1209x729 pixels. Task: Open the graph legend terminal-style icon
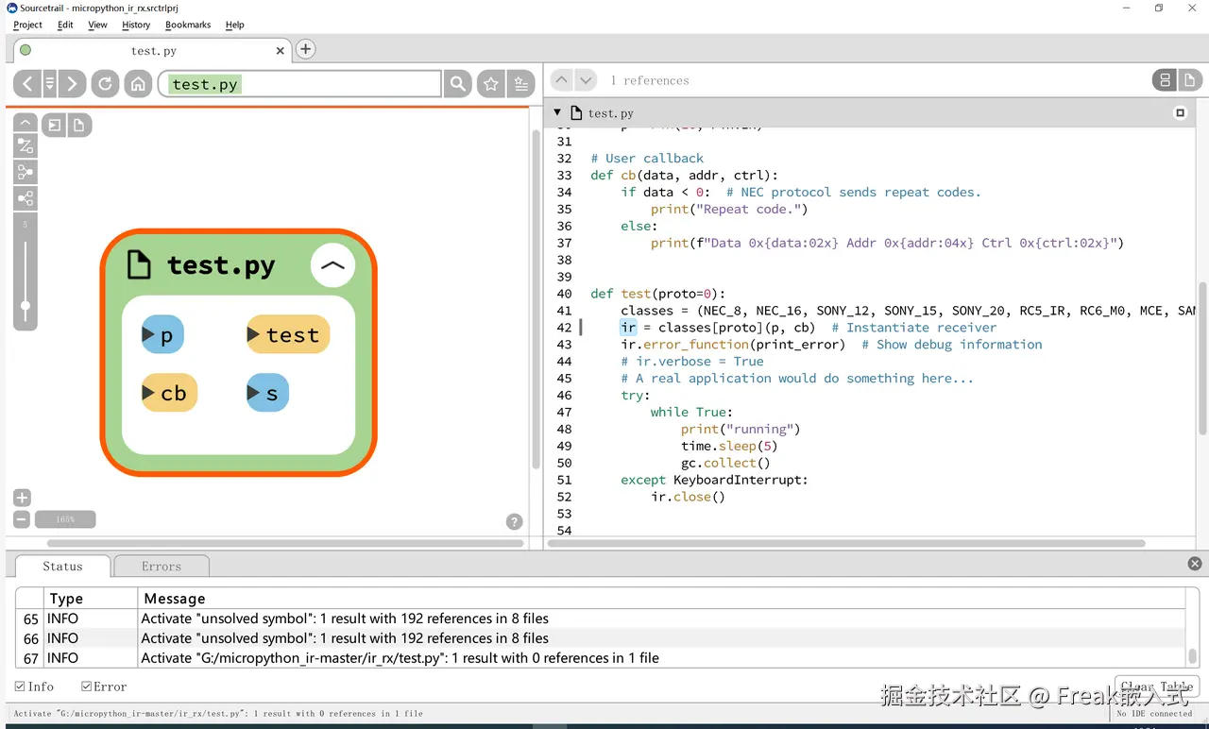55,125
